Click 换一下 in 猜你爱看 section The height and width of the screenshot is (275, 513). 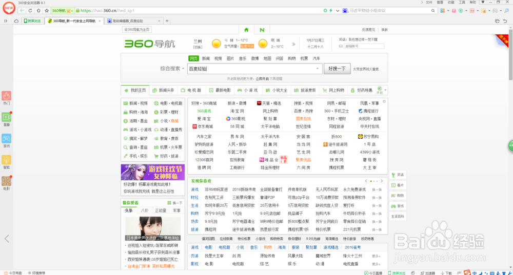[x=175, y=203]
